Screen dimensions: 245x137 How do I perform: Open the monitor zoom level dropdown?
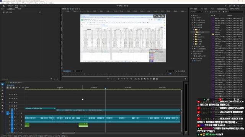click(77, 71)
